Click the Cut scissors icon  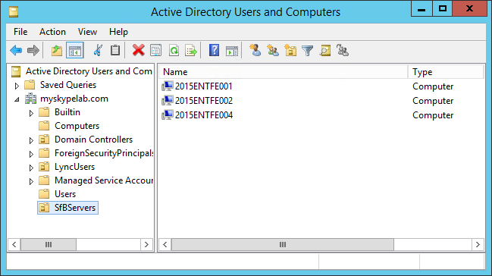pos(98,50)
